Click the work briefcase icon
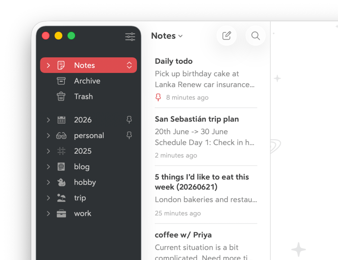This screenshot has height=260, width=338. point(61,213)
